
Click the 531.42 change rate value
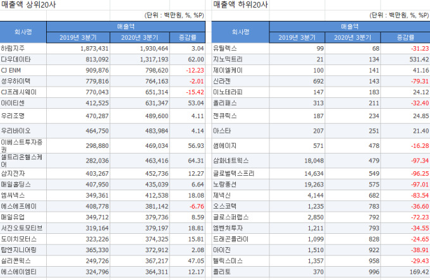click(419, 59)
